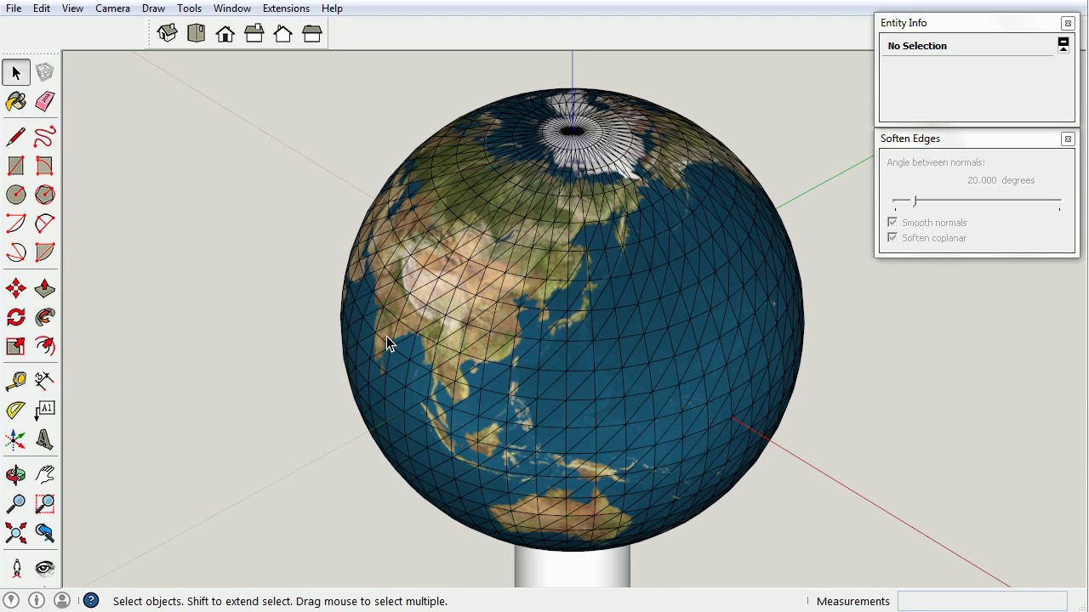
Task: Select the Line pencil tool
Action: (x=15, y=137)
